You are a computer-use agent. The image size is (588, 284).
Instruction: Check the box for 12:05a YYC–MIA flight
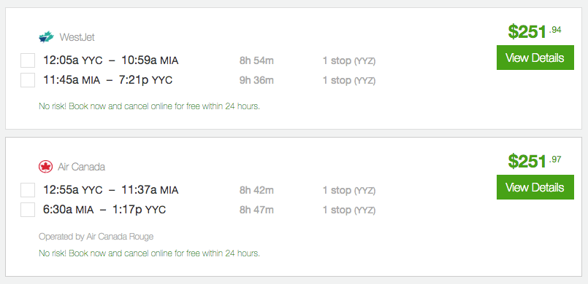pos(28,60)
